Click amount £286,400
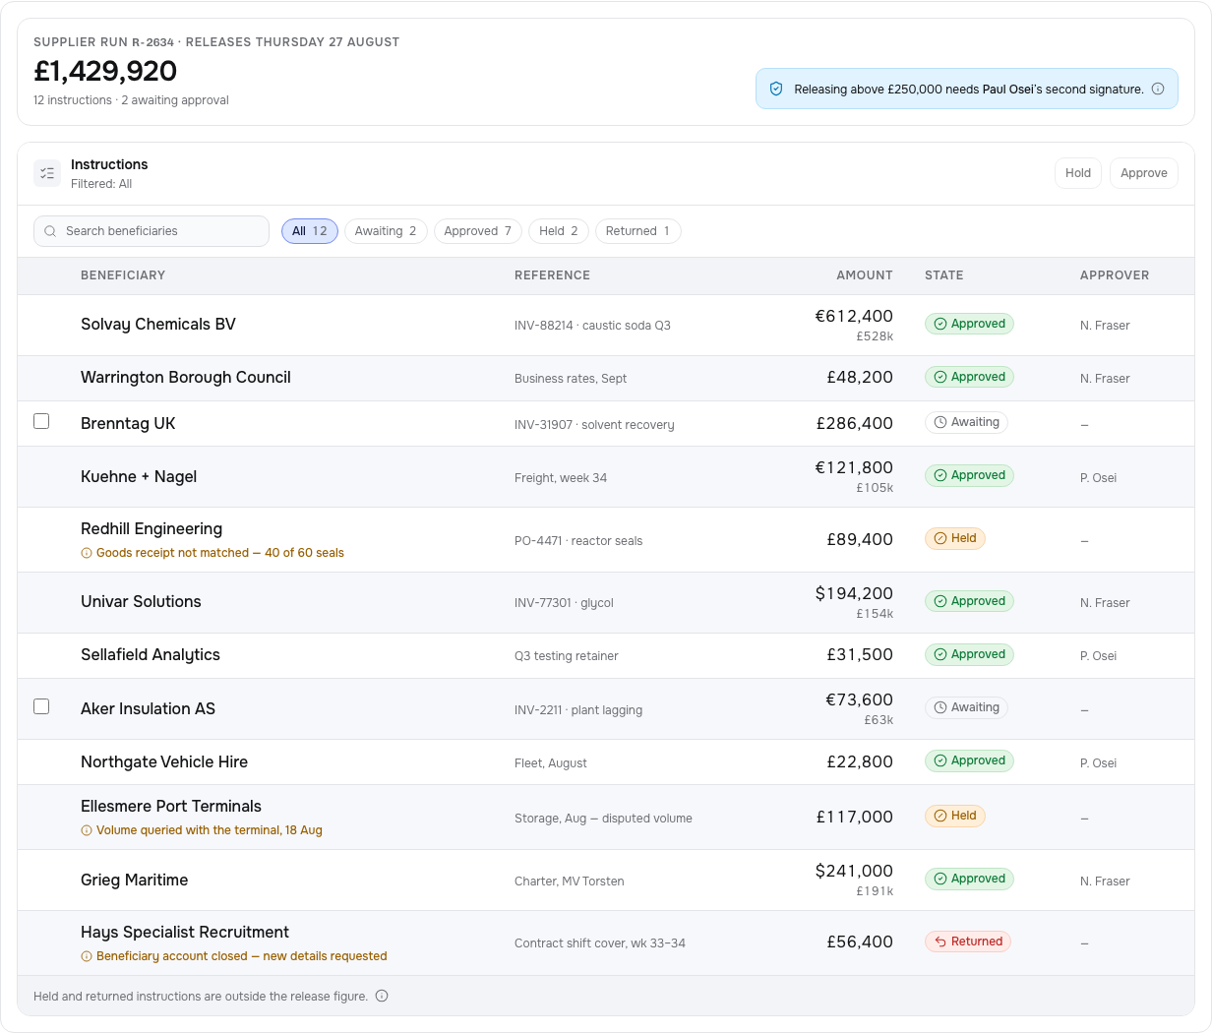 coord(855,424)
